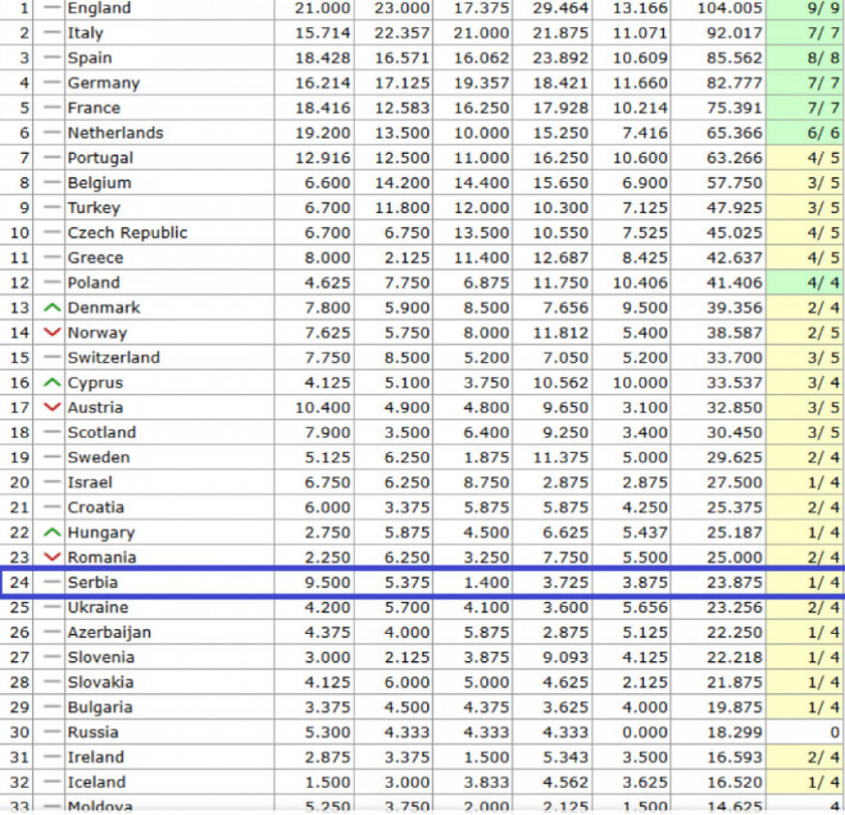
Task: Click the green 9/9 teams cell
Action: tap(805, 8)
